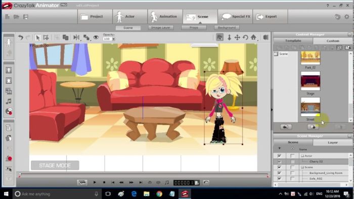Uncheck show checkbox for Background_Living Room
354x199 pixels.
[x=280, y=173]
